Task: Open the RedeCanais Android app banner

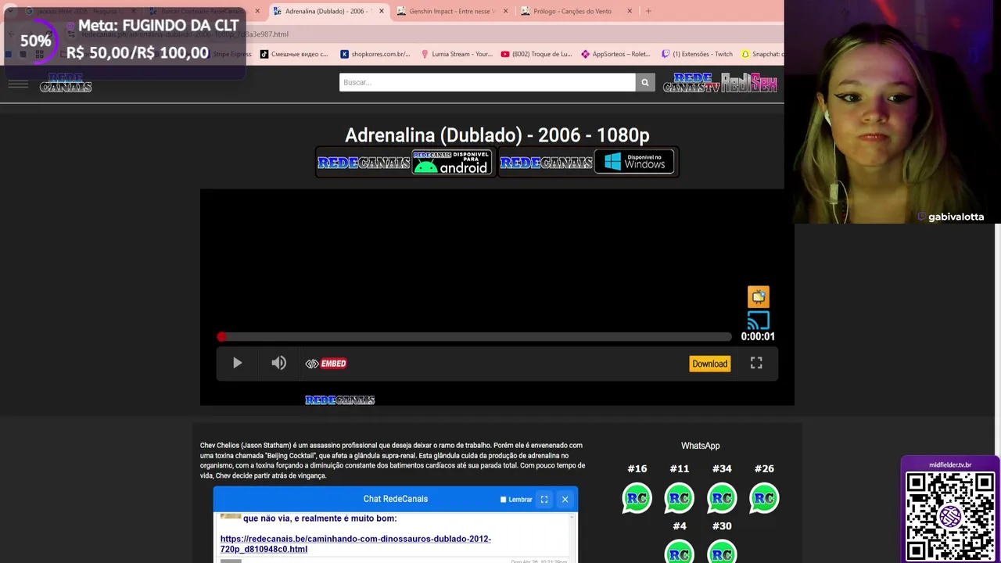Action: click(405, 163)
